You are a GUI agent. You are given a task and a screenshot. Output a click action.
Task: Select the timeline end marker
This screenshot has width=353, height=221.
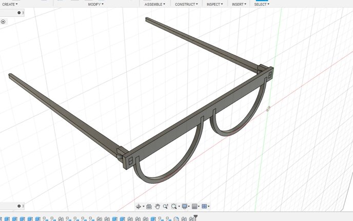click(195, 217)
